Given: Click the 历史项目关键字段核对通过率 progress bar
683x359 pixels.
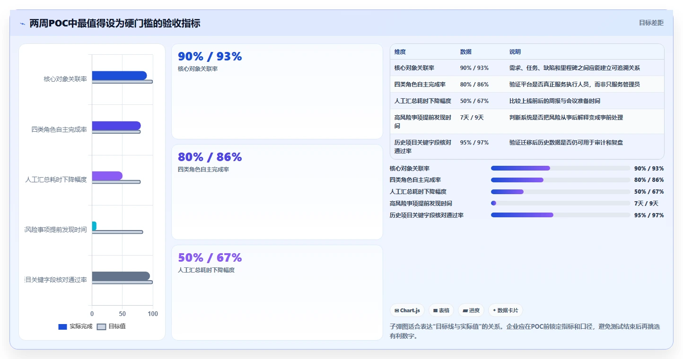Looking at the screenshot, I should tap(560, 215).
